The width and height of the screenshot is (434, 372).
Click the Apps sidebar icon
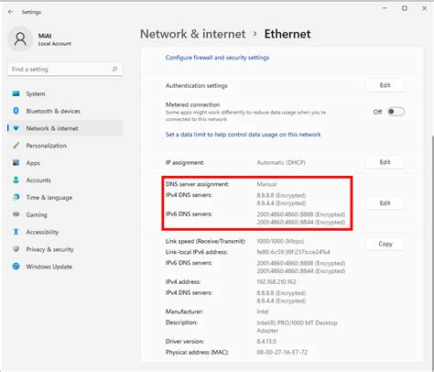point(16,162)
